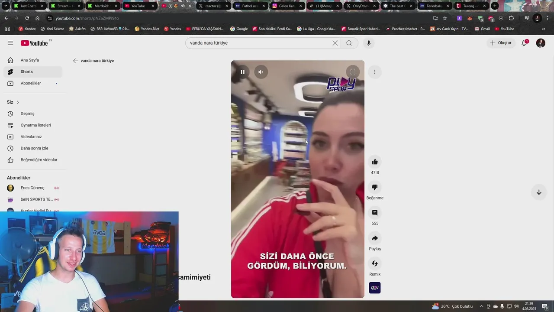Remix this short
554x312 pixels.
click(375, 263)
